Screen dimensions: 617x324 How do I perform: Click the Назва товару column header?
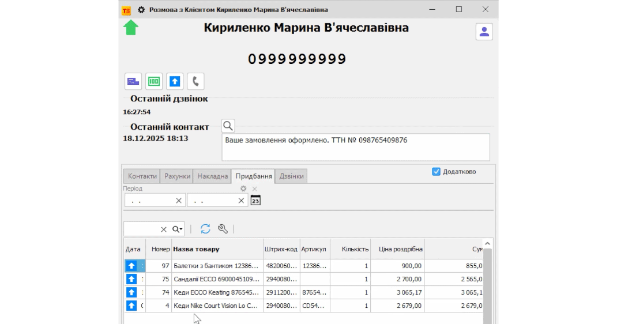point(217,249)
